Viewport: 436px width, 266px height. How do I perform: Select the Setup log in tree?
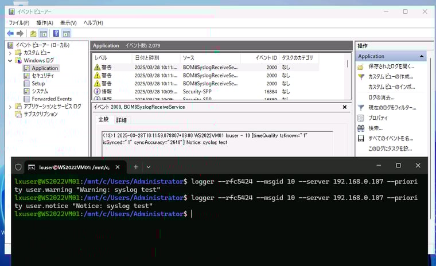[38, 83]
